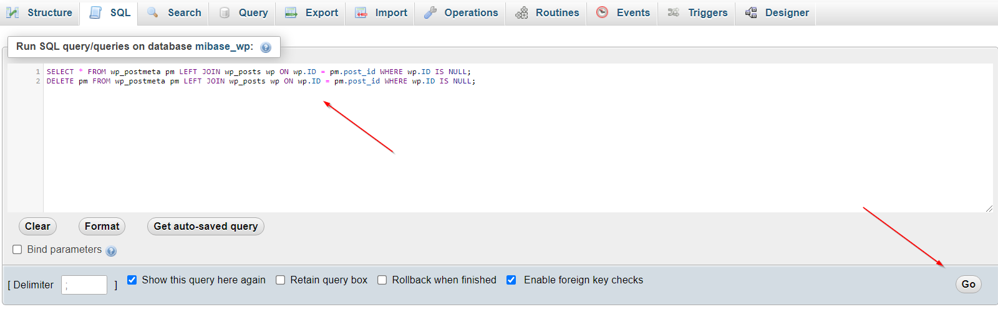Open help icon beside Run SQL query title
This screenshot has width=998, height=312.
coord(266,47)
